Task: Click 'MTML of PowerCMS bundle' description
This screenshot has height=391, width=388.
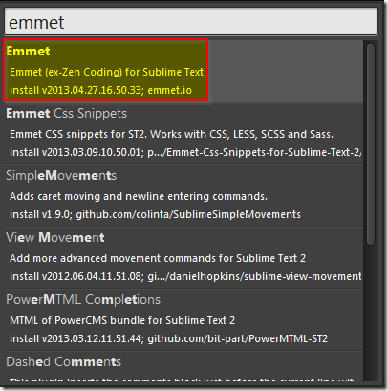Action: coord(122,320)
